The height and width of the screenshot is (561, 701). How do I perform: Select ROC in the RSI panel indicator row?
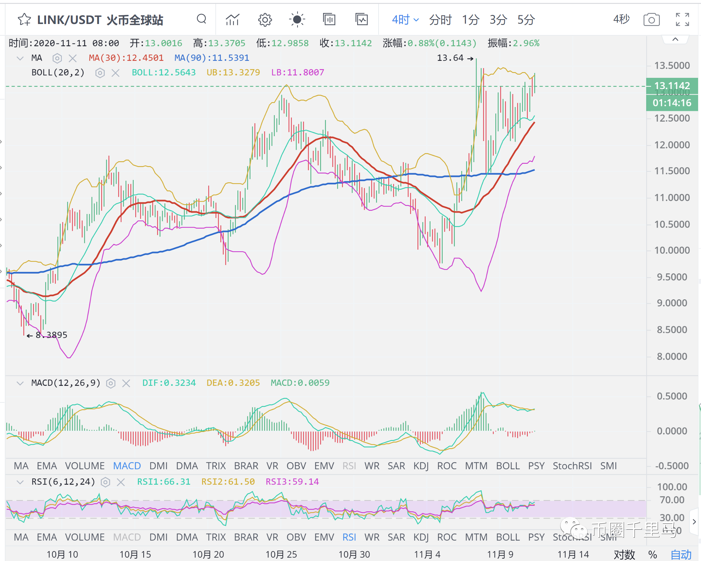pyautogui.click(x=447, y=537)
